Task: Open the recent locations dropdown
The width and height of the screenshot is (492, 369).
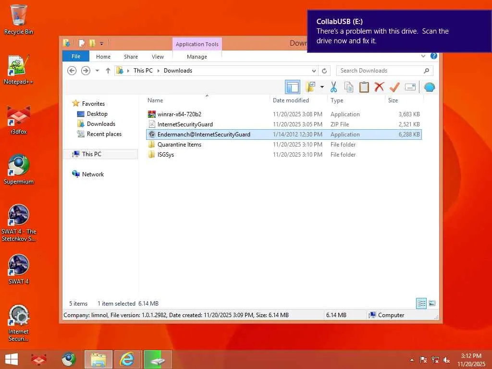Action: [97, 71]
